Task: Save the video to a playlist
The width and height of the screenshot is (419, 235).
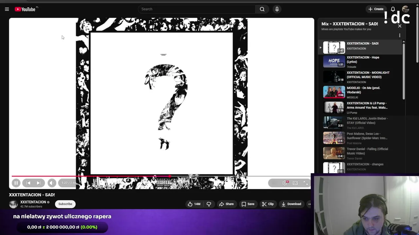Action: point(248,204)
